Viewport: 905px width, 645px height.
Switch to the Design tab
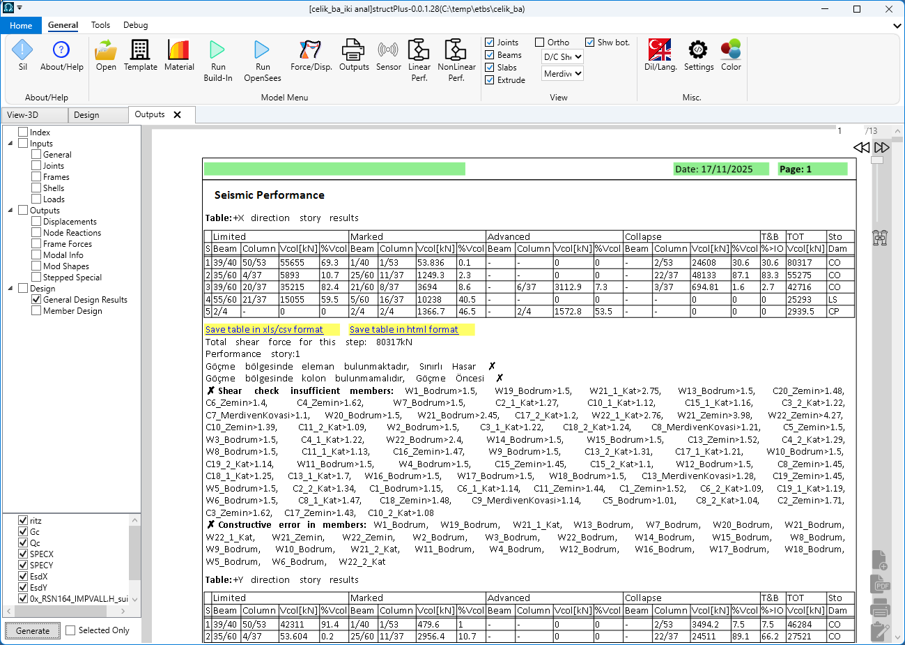[x=98, y=115]
